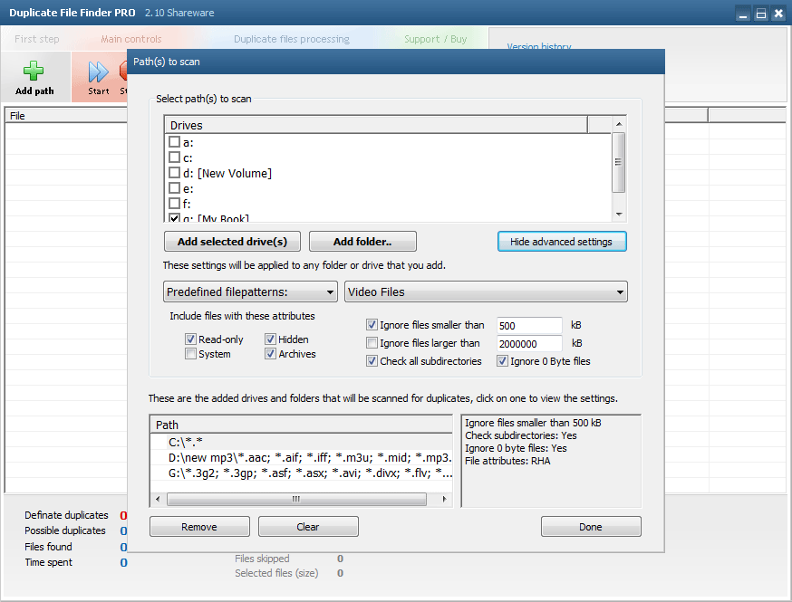Enable Ignore files larger than checkbox
Viewport: 792px width, 602px height.
coord(372,343)
